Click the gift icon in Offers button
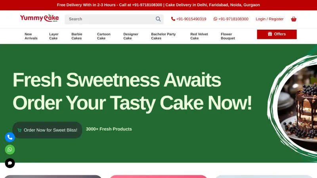The height and width of the screenshot is (178, 317). click(270, 34)
